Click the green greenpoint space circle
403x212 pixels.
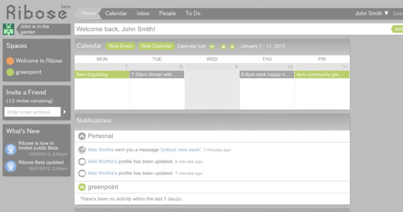click(10, 72)
